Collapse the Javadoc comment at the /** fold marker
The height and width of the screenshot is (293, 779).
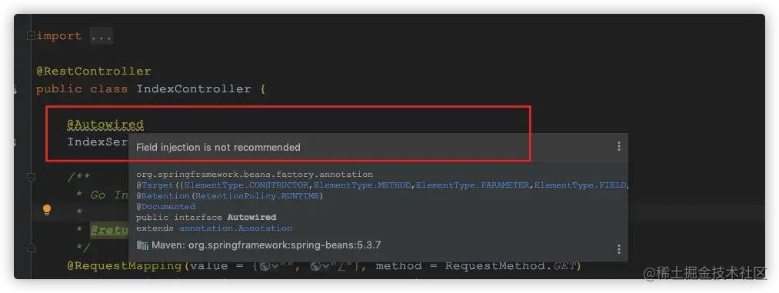(31, 177)
